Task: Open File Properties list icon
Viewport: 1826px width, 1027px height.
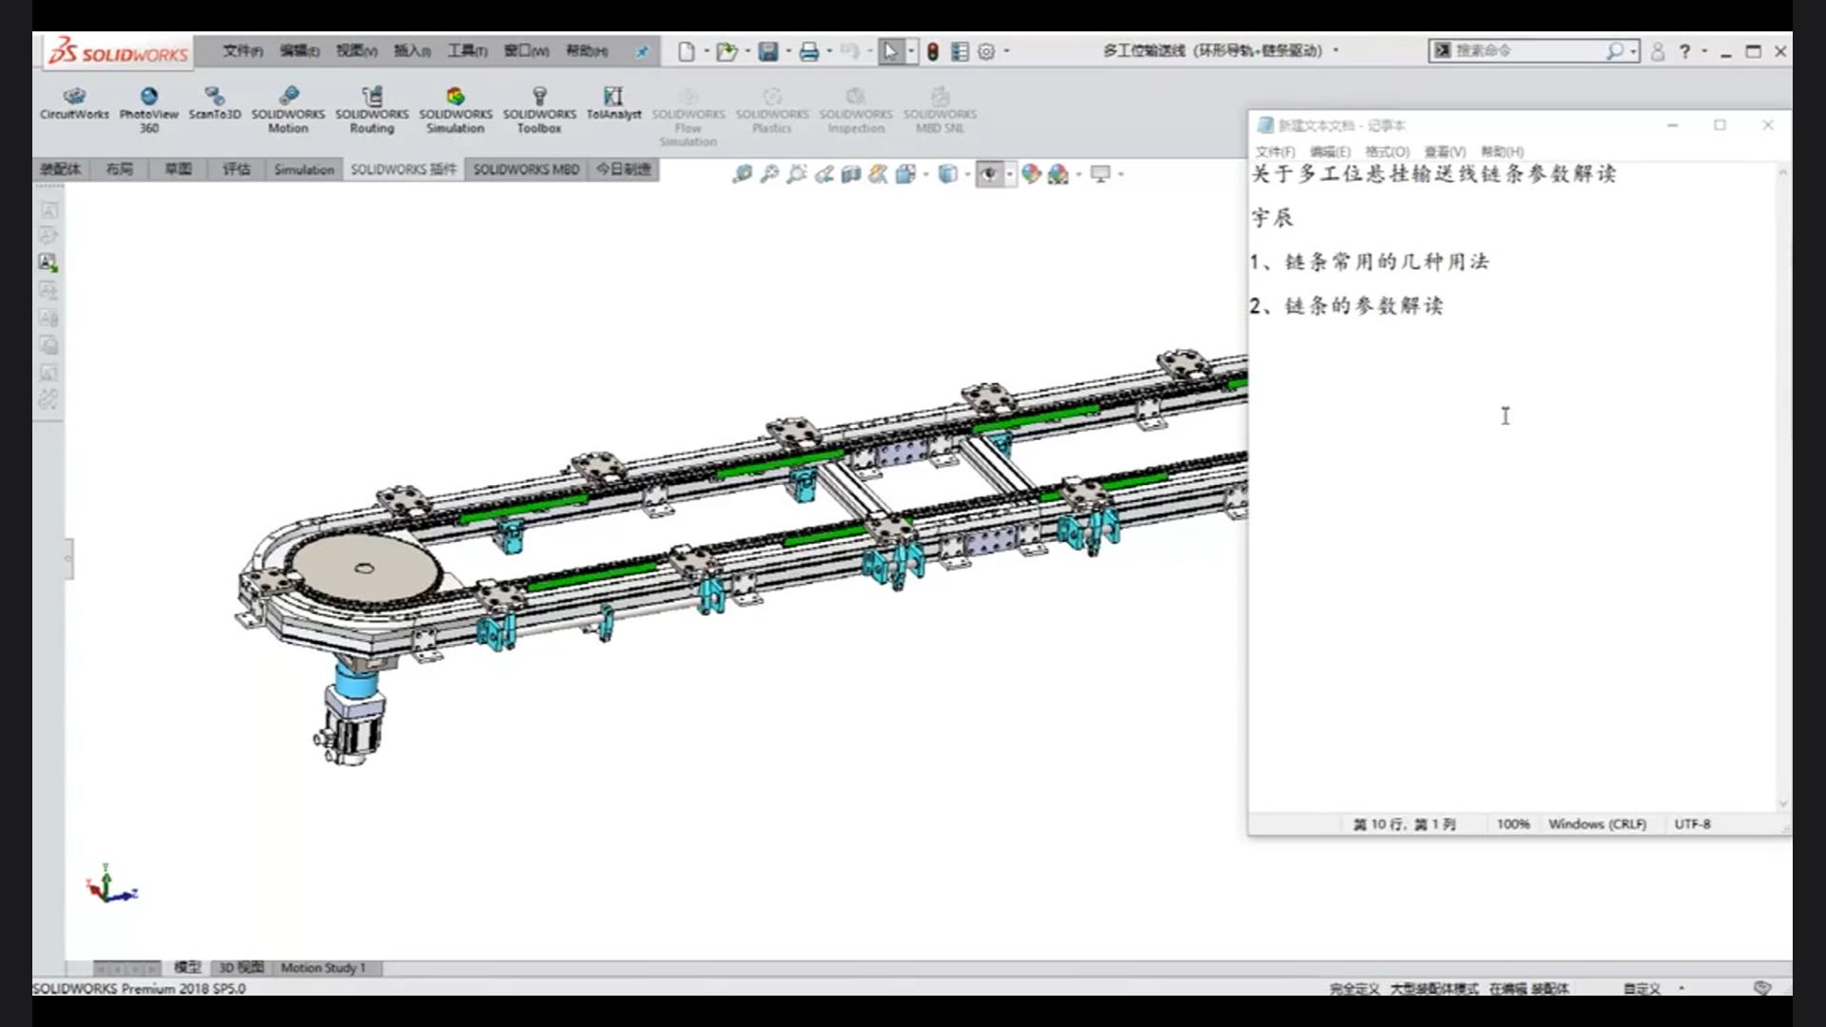Action: [x=960, y=51]
